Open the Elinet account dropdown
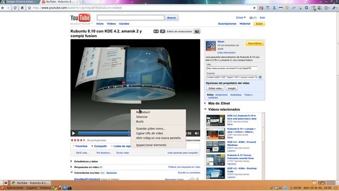 240,18
